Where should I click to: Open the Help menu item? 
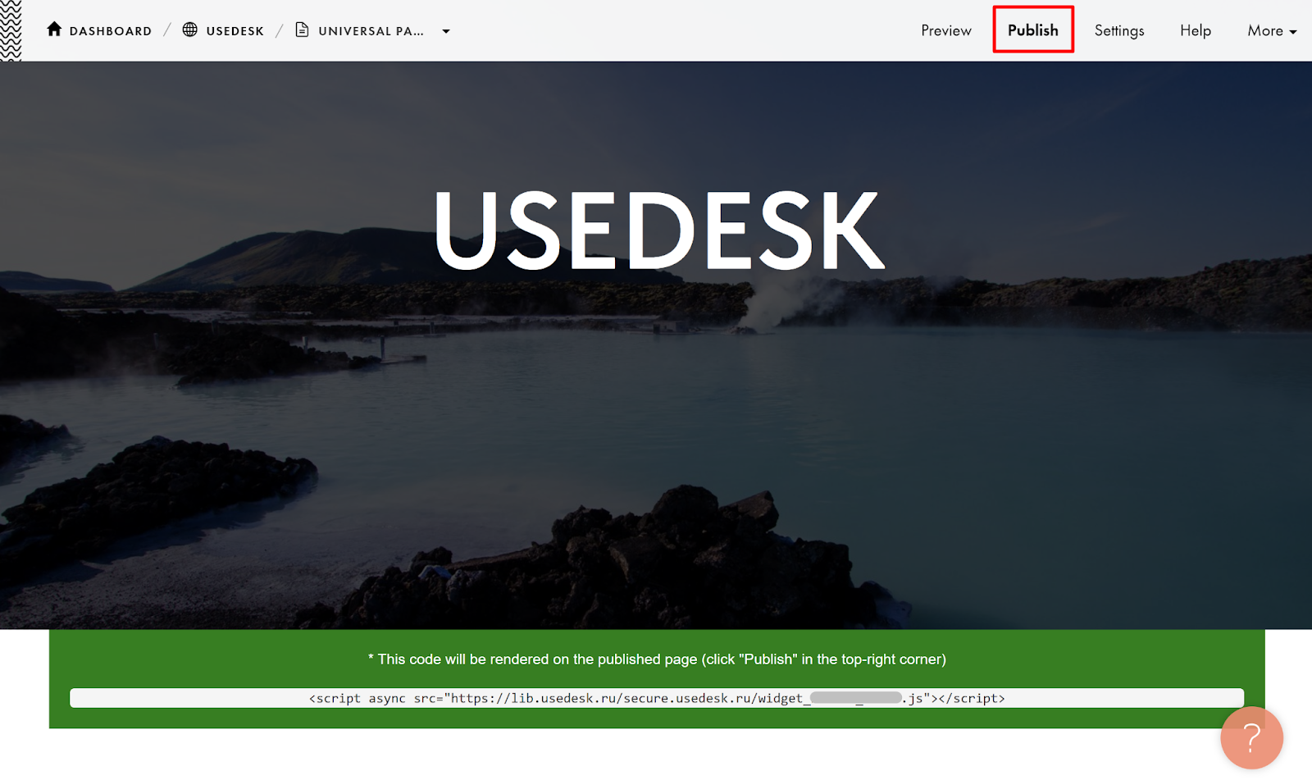(1196, 30)
